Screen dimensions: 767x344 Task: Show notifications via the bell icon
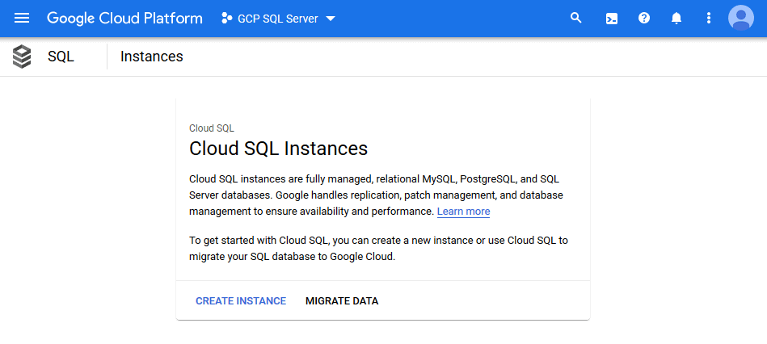676,19
